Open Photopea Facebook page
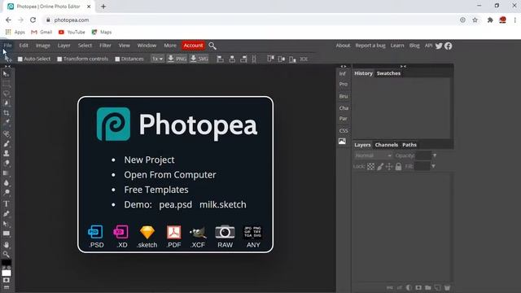The height and width of the screenshot is (293, 521). [449, 46]
